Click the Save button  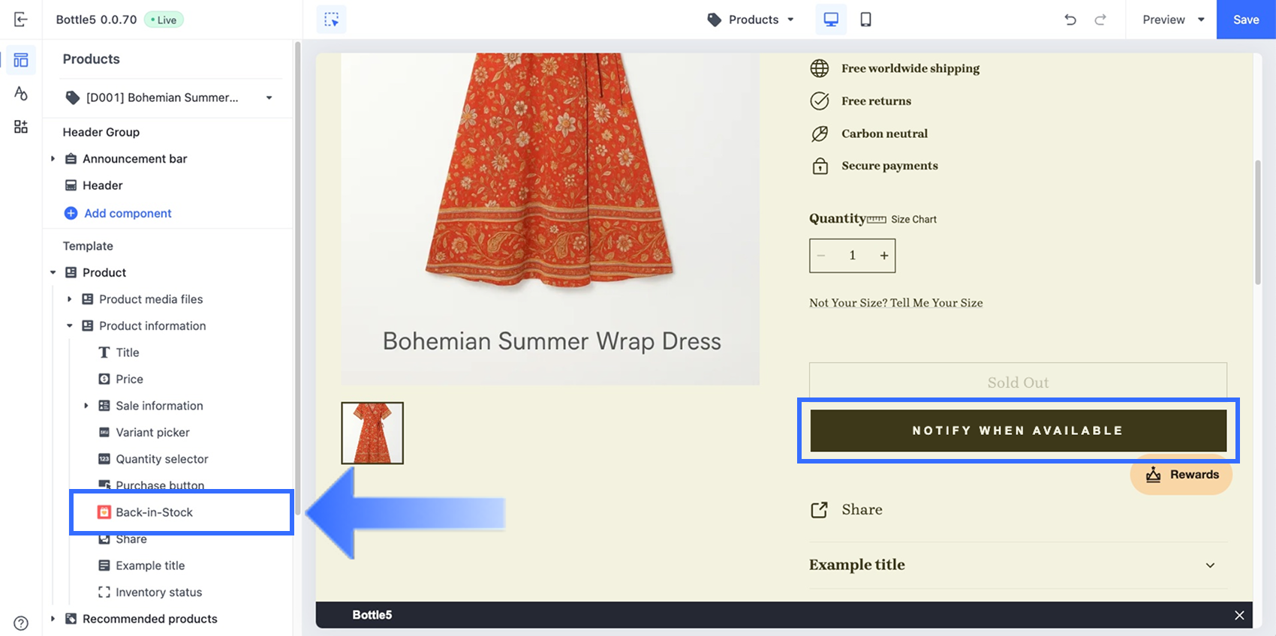(x=1245, y=19)
